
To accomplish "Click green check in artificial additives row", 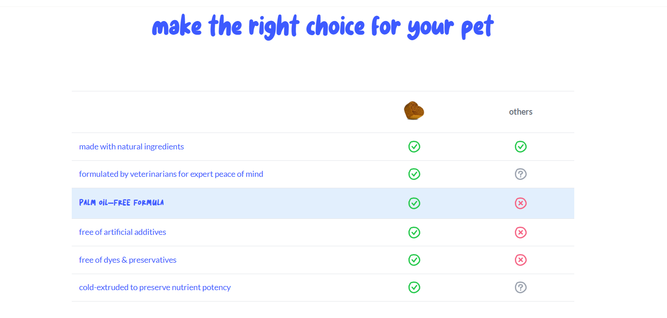I will tap(414, 233).
